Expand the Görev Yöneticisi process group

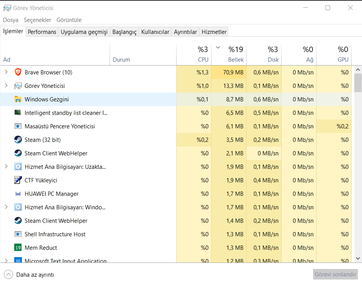point(6,86)
